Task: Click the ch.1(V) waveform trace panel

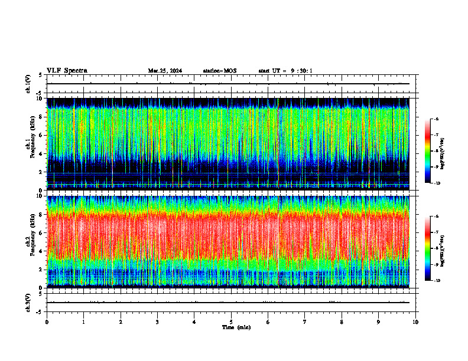Action: click(232, 84)
